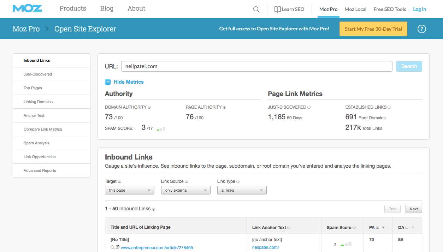This screenshot has width=443, height=252.
Task: Click the Next pagination button
Action: click(414, 209)
